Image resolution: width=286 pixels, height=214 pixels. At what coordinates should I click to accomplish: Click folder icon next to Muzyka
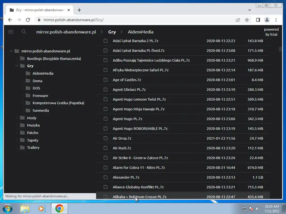coord(22,125)
